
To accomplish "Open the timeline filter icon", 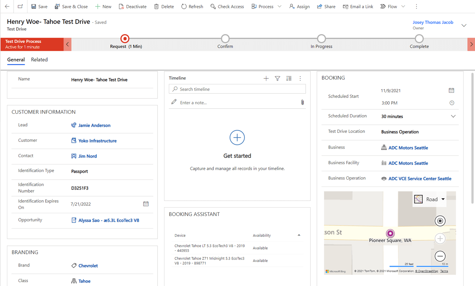I will pos(277,78).
